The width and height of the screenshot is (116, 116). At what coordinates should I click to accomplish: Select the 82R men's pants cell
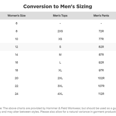pyautogui.click(x=101, y=47)
